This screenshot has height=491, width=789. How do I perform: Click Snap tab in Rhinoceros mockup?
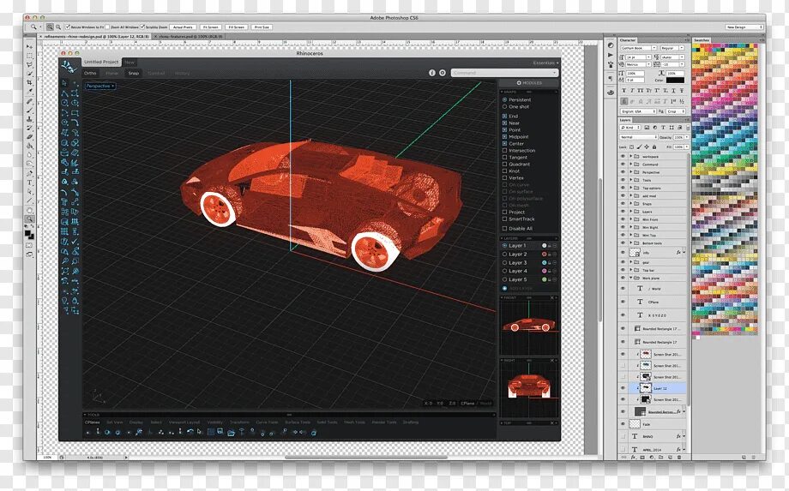(133, 74)
